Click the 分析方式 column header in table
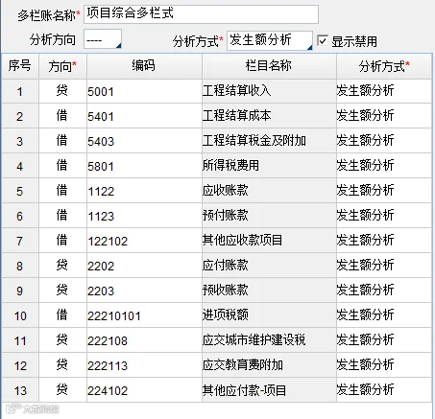Screen dimensions: 435x419 click(384, 66)
